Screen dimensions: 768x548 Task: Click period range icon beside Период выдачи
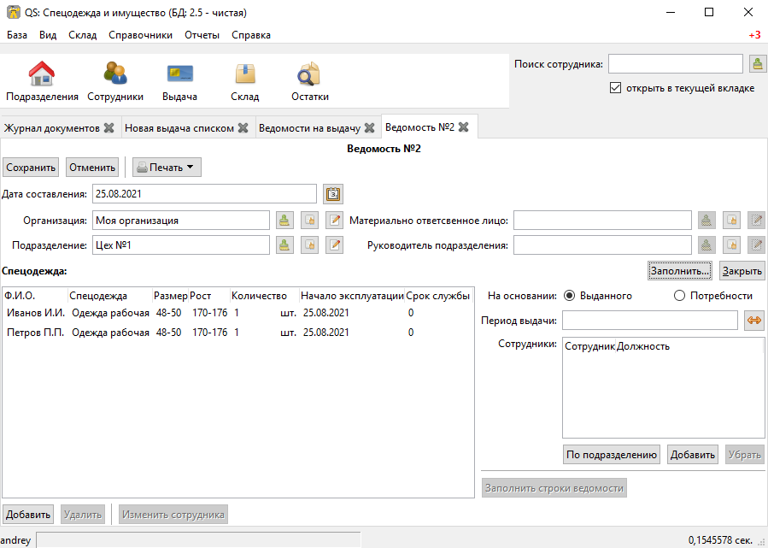[x=754, y=321]
